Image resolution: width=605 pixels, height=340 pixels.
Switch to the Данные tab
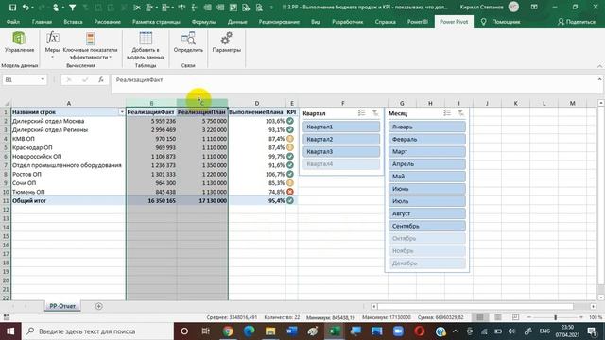tap(237, 22)
